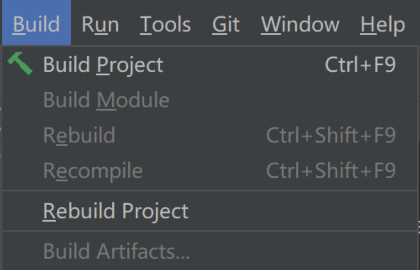Open the Build Artifacts... dialog entry
This screenshot has height=270, width=420.
116,251
